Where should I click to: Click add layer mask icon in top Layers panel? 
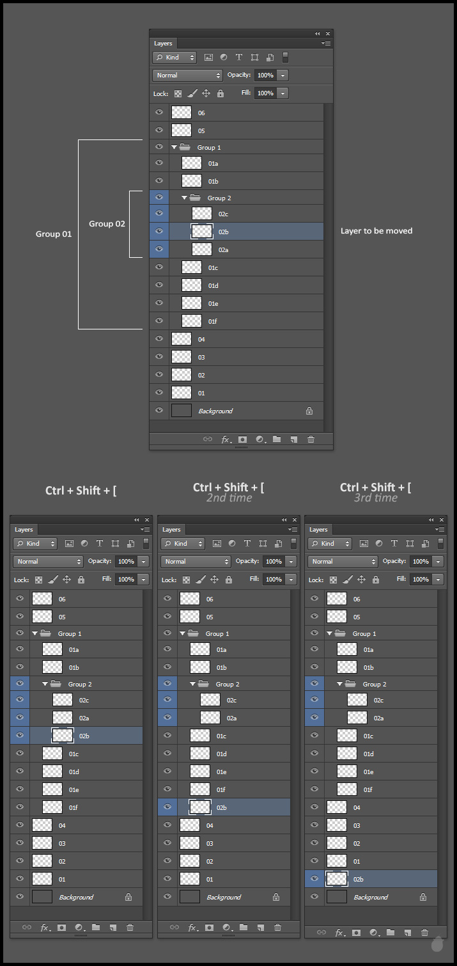pos(242,439)
